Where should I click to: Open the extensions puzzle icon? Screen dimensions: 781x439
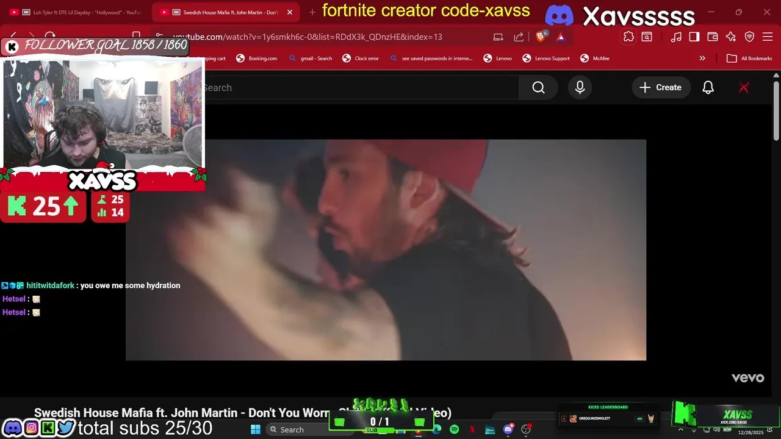point(628,37)
